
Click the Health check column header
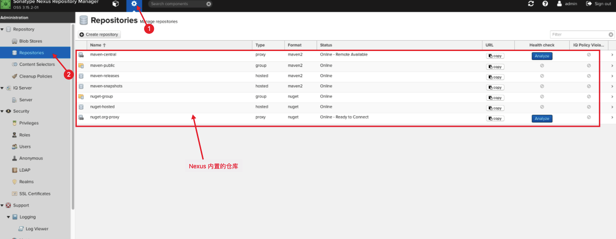tap(542, 45)
